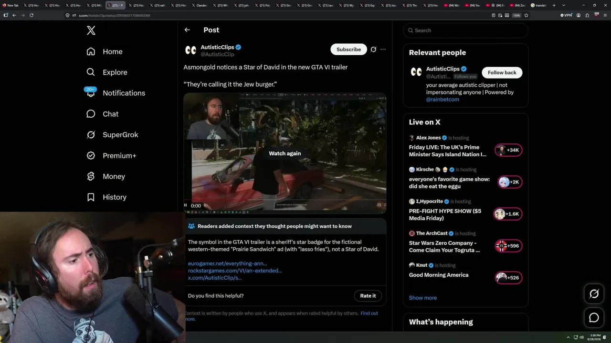The width and height of the screenshot is (611, 343).
Task: Click Rate it on the community note
Action: tap(368, 296)
